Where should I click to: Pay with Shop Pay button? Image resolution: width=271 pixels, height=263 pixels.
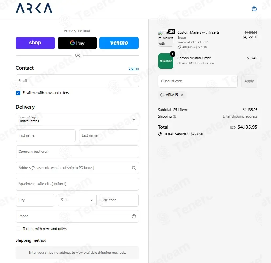tap(35, 43)
